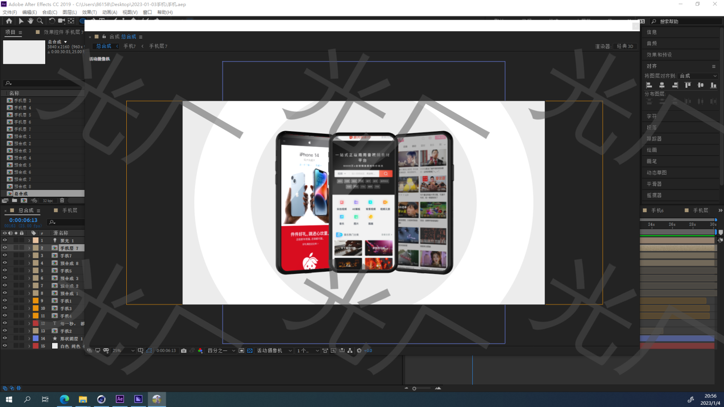The image size is (724, 407).
Task: Toggle transparency grid in viewer
Action: click(x=249, y=350)
